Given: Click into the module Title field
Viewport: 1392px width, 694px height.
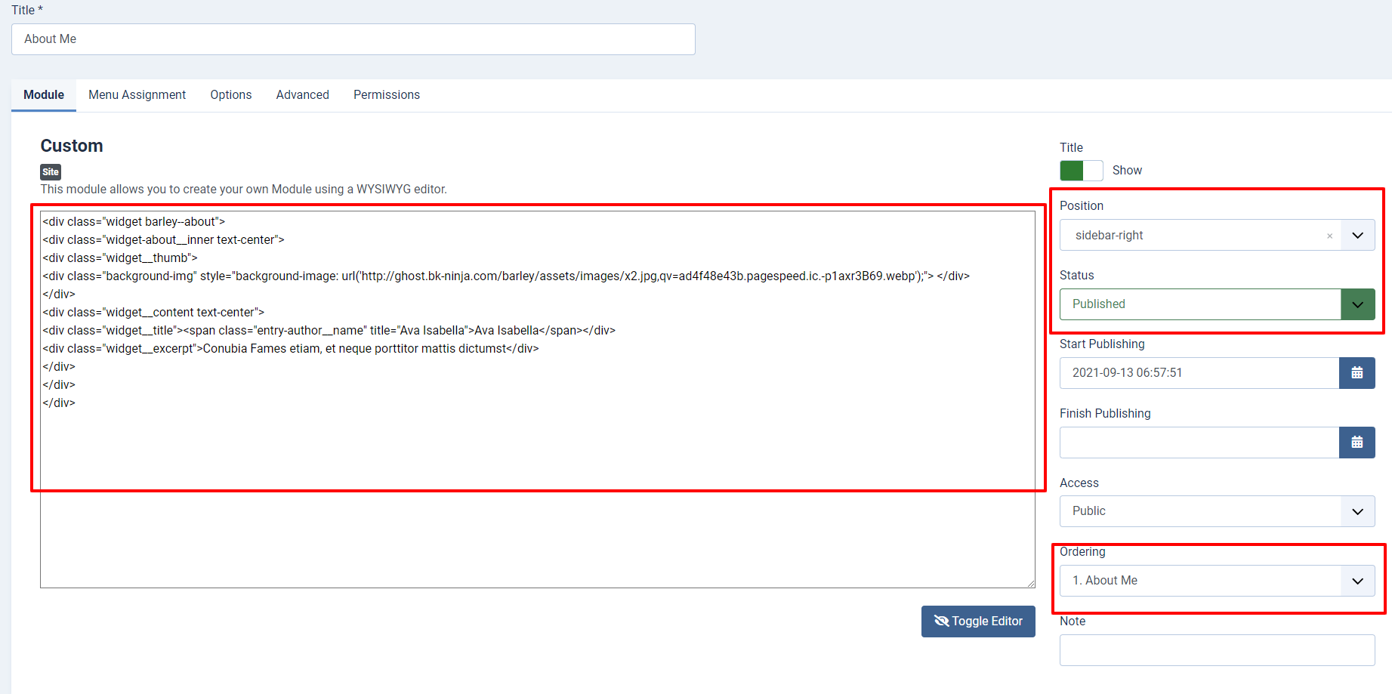Looking at the screenshot, I should (353, 39).
